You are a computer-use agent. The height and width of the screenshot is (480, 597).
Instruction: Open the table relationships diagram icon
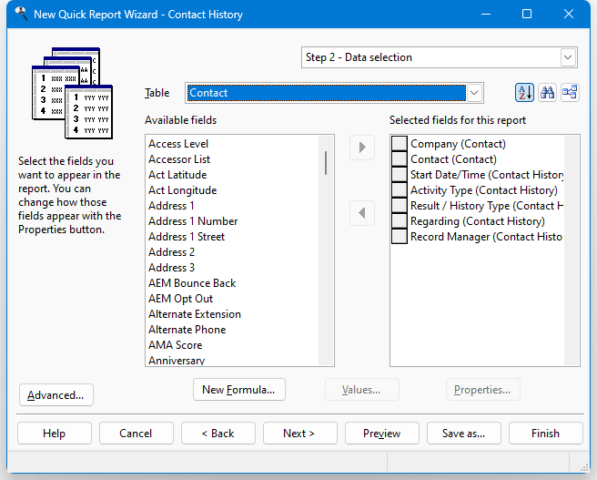point(570,93)
